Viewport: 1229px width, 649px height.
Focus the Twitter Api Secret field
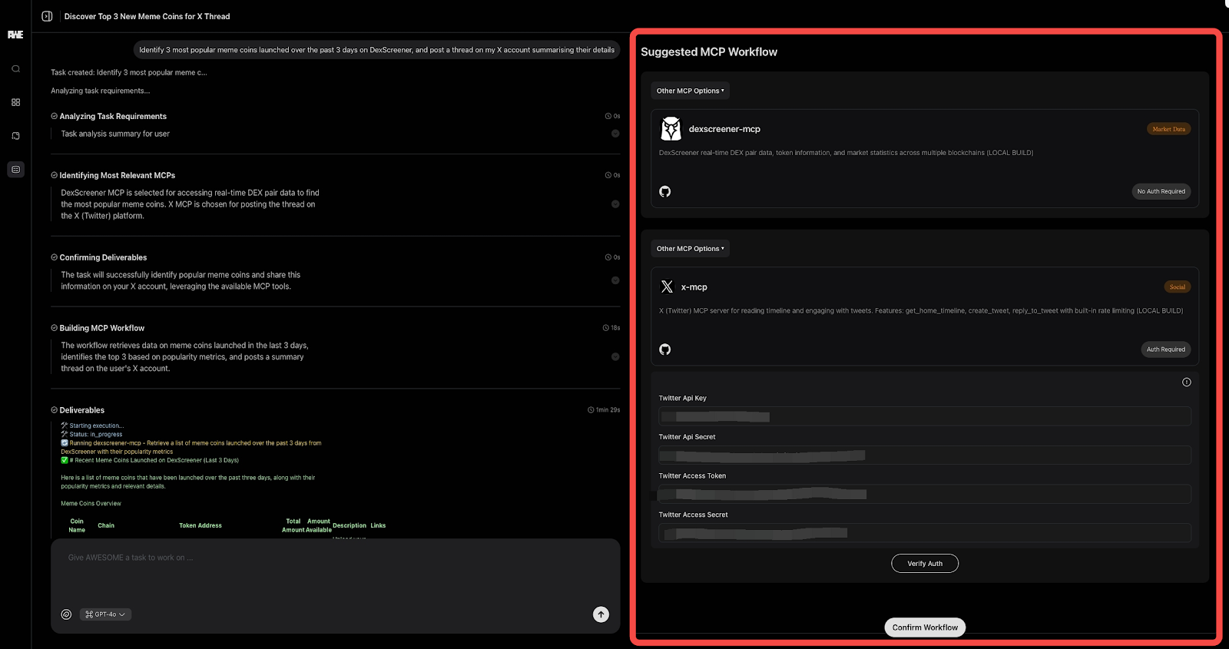click(x=925, y=455)
